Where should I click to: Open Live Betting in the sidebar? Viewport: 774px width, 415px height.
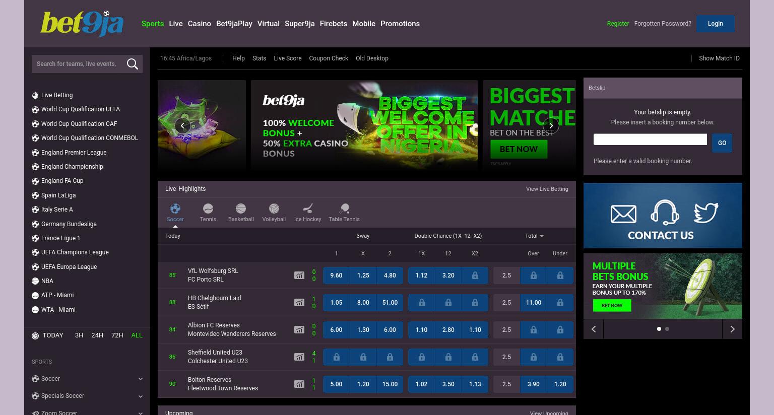(x=57, y=95)
